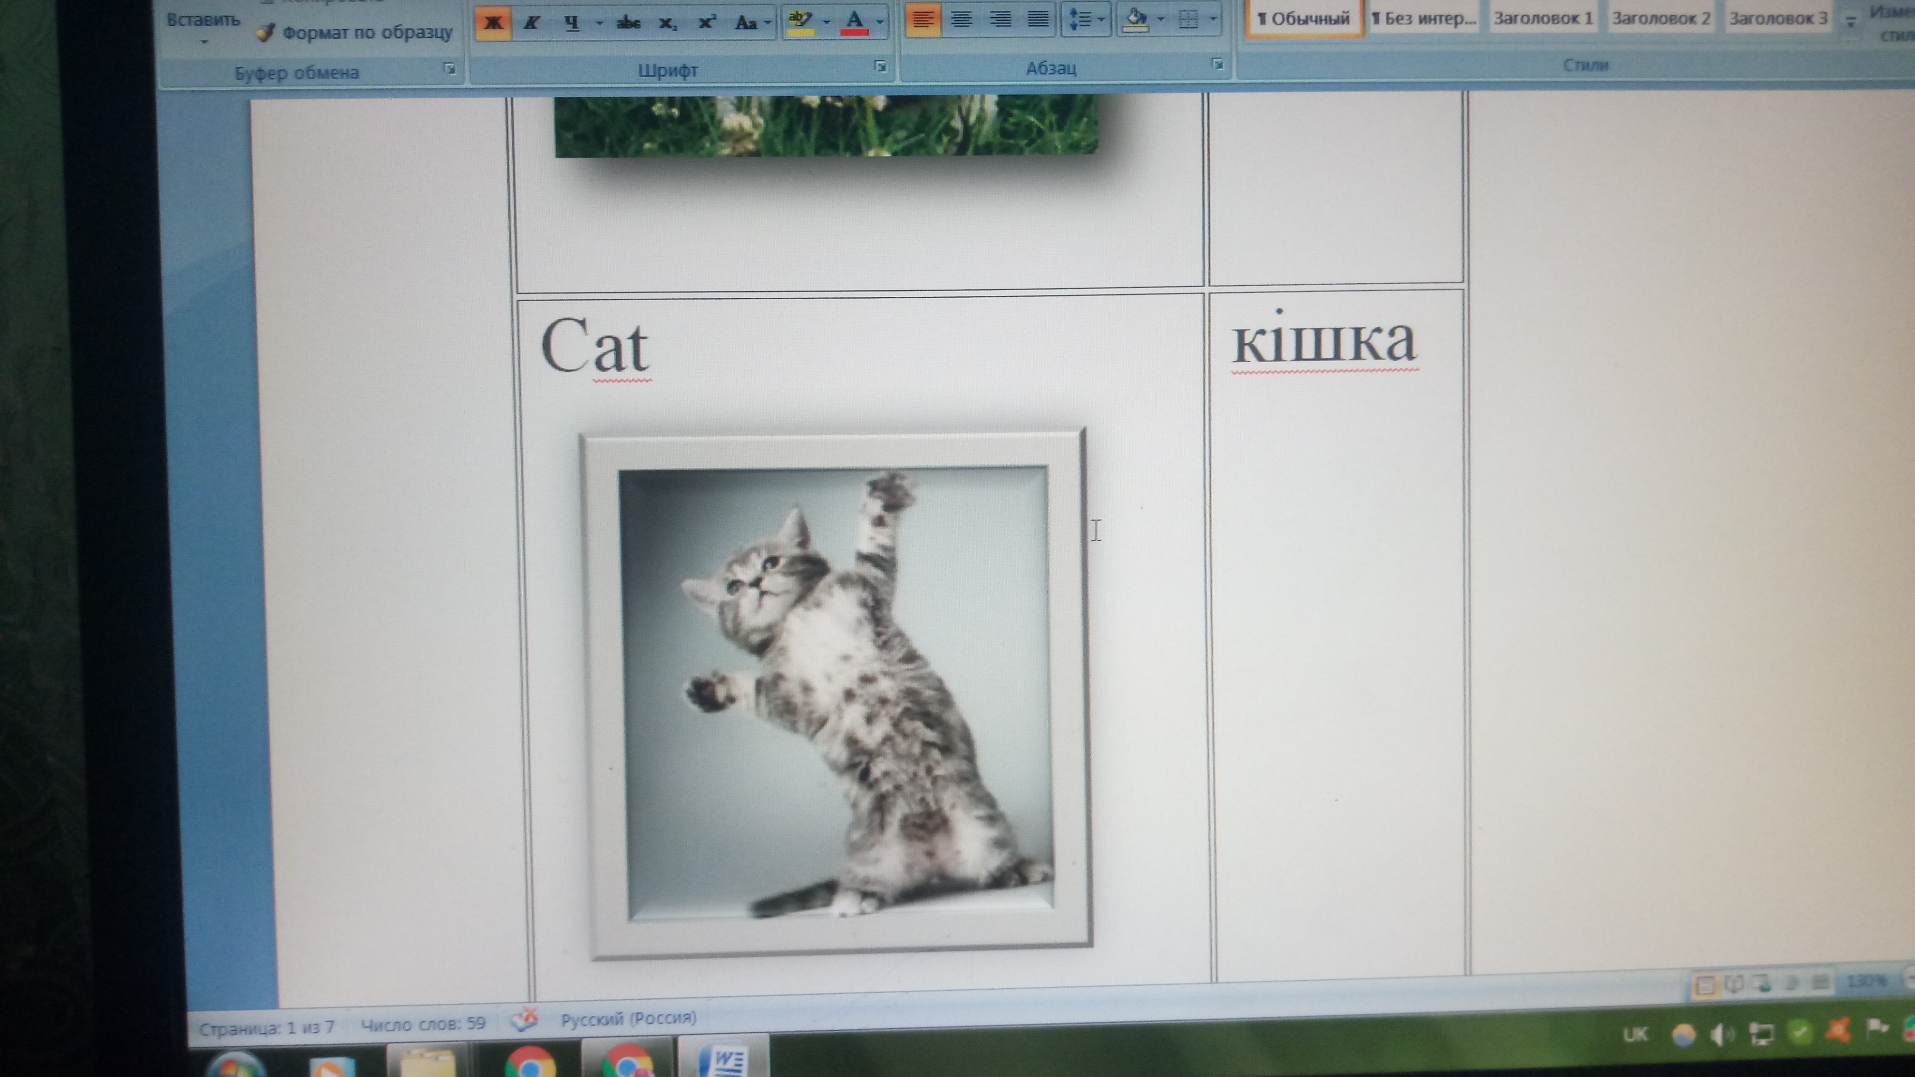Viewport: 1915px width, 1077px height.
Task: Justify the paragraph text
Action: tap(1038, 19)
